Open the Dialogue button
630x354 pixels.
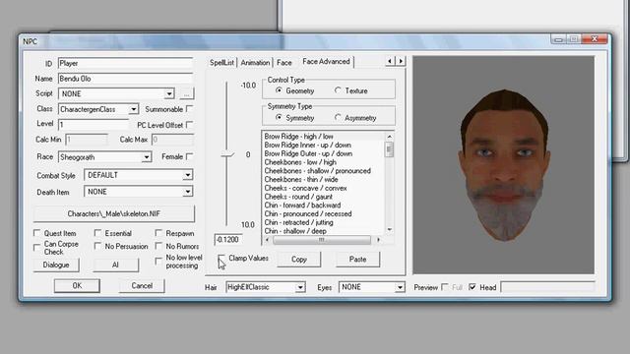click(x=56, y=265)
